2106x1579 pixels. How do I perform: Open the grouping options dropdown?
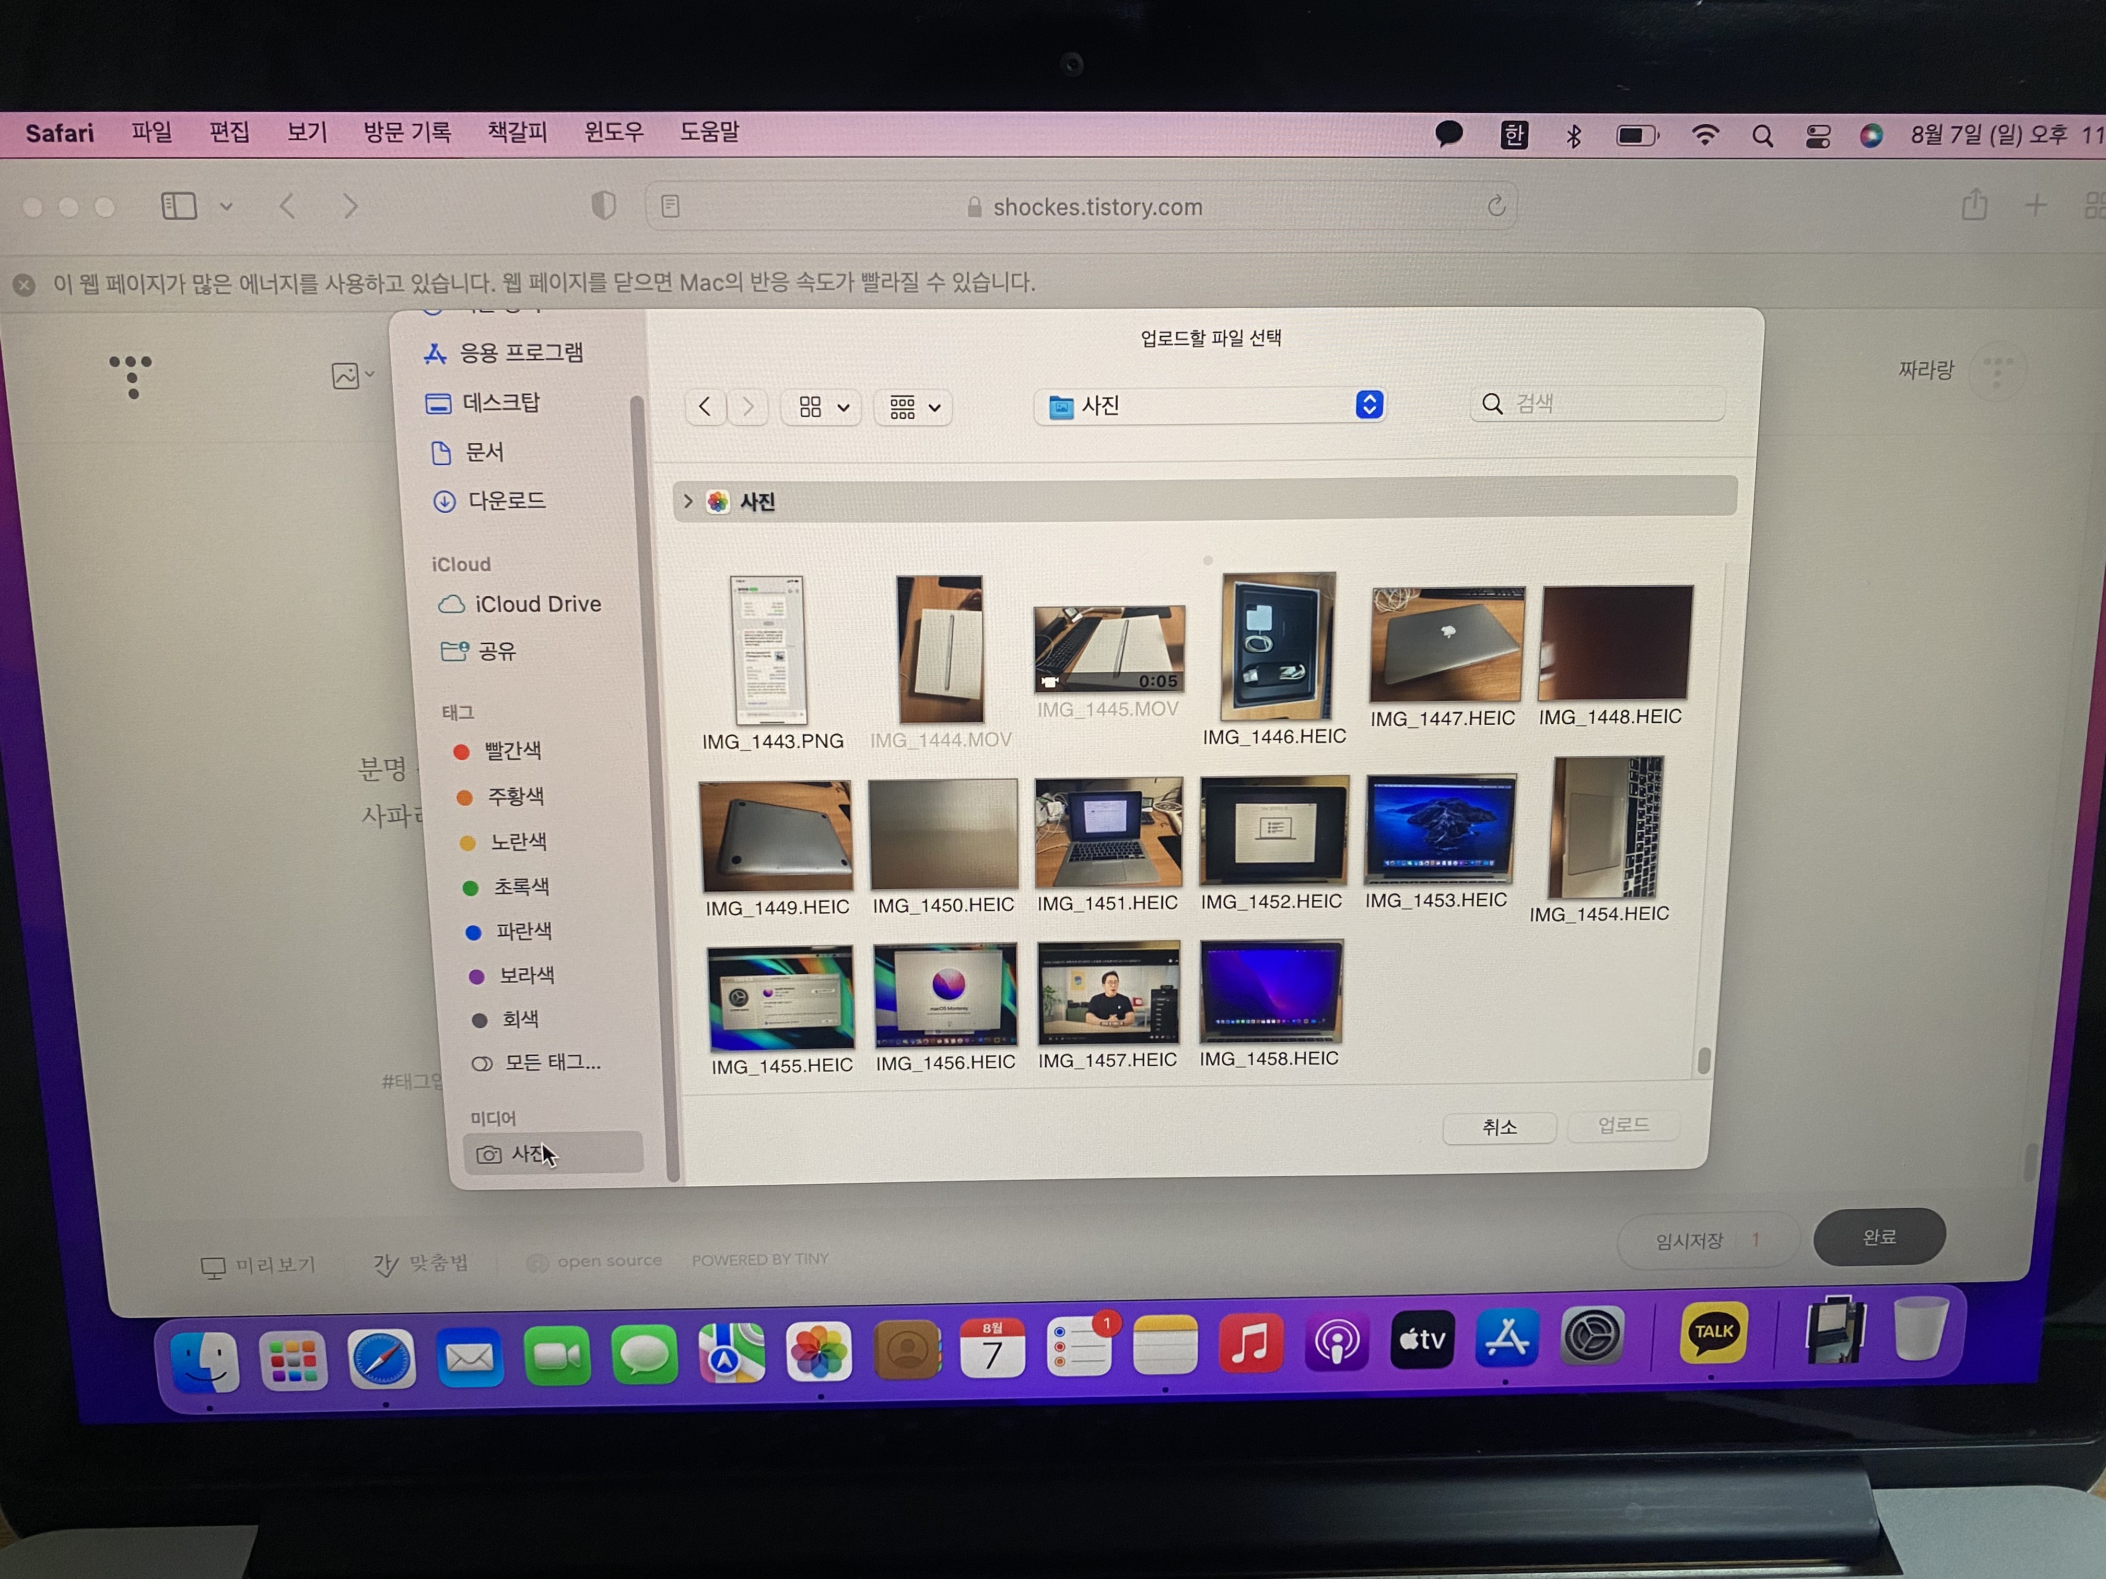click(x=914, y=407)
